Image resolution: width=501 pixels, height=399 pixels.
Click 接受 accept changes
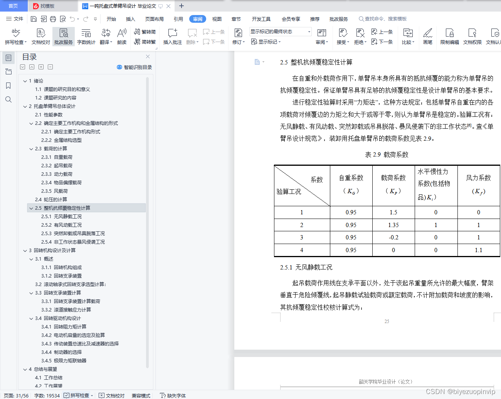(343, 37)
